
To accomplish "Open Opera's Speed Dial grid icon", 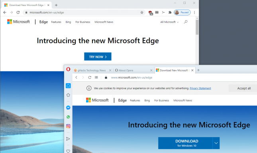I will click(x=96, y=77).
